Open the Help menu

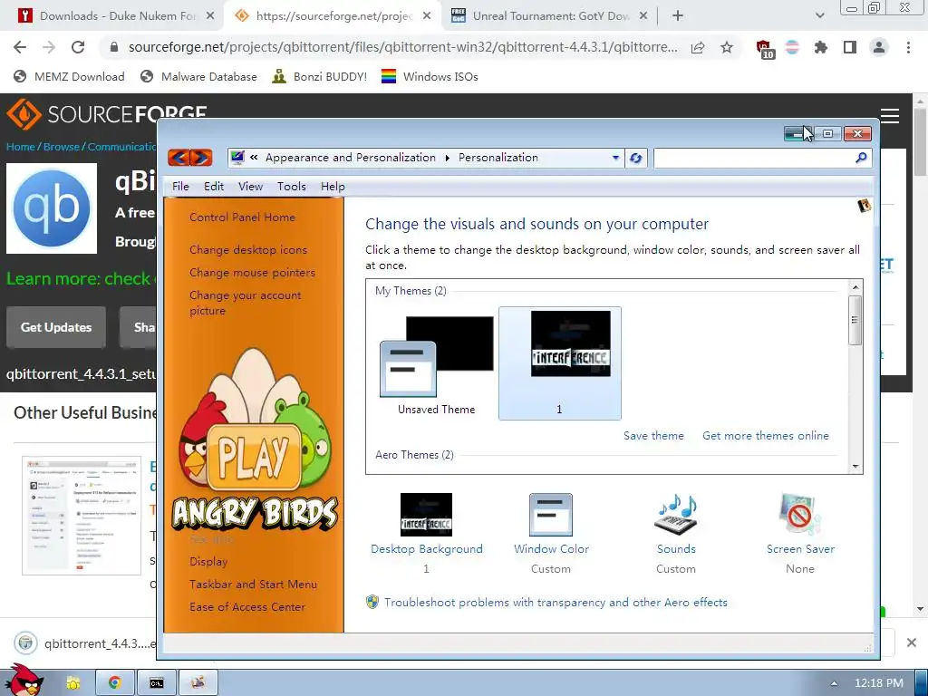click(x=333, y=187)
